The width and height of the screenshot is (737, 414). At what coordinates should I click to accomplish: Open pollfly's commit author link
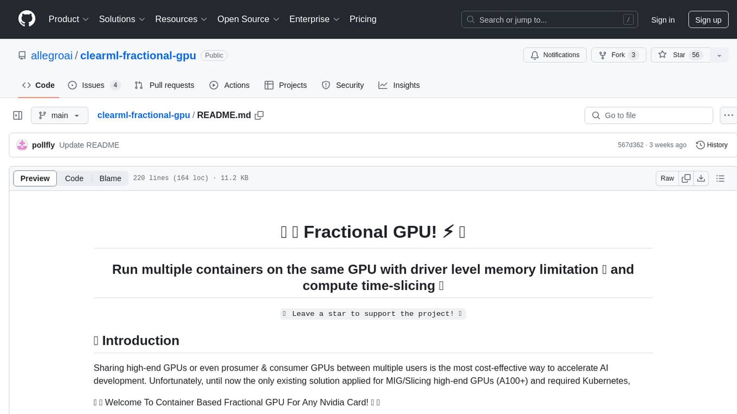43,145
